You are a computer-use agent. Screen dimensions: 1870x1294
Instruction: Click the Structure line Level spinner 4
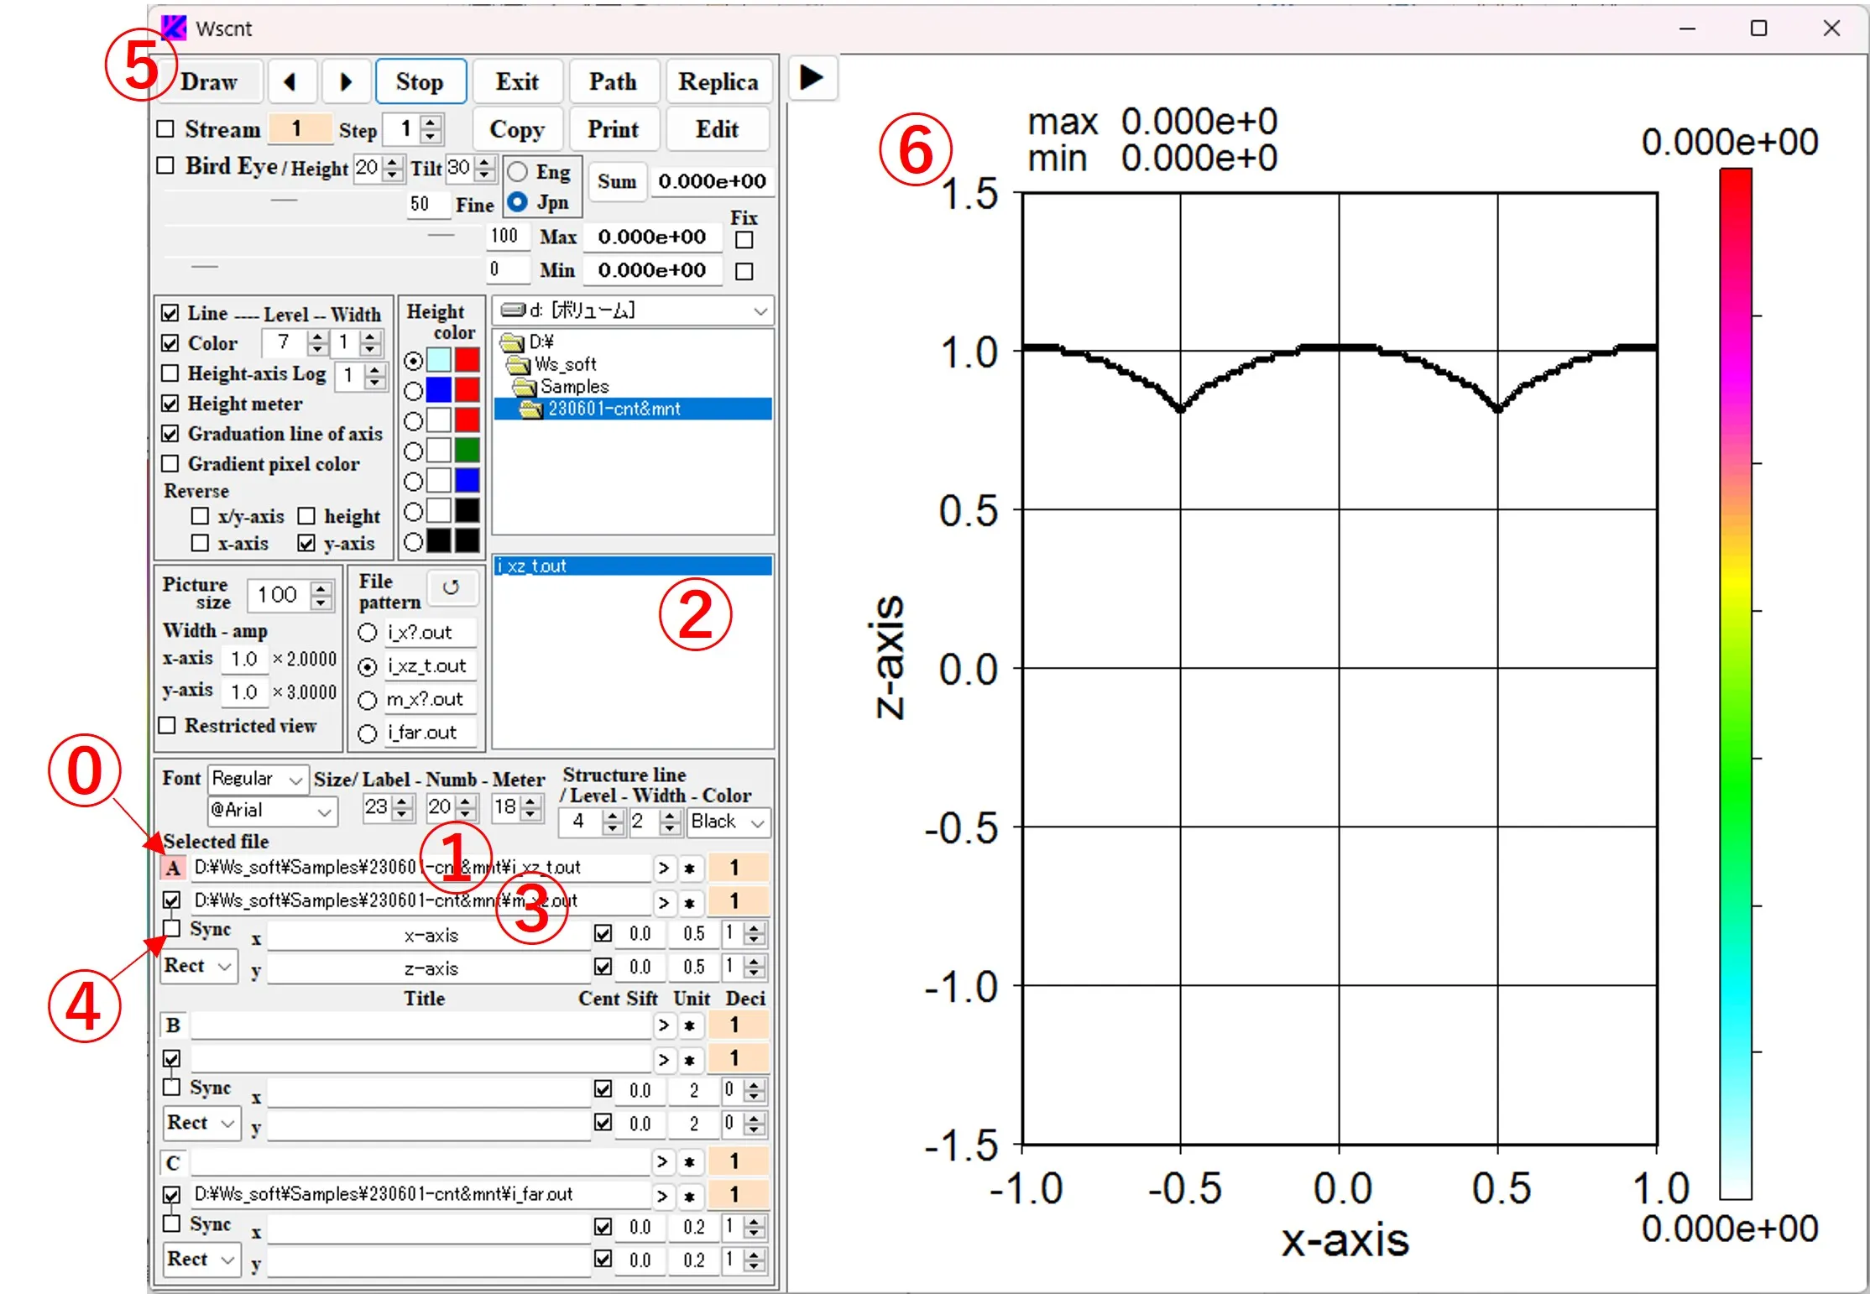click(614, 822)
